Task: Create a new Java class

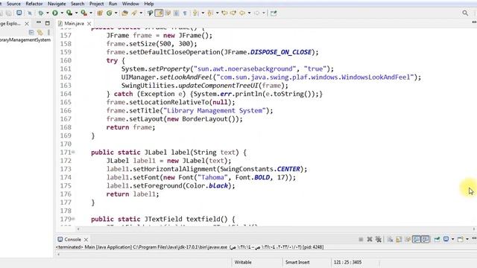Action: pos(110,13)
